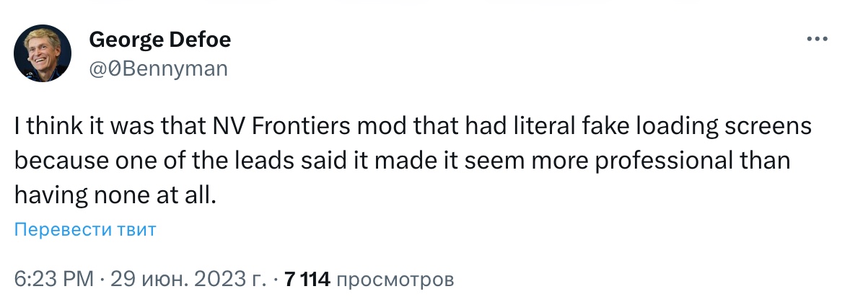
Task: Open the 6:23 PM timestamp link
Action: (54, 279)
